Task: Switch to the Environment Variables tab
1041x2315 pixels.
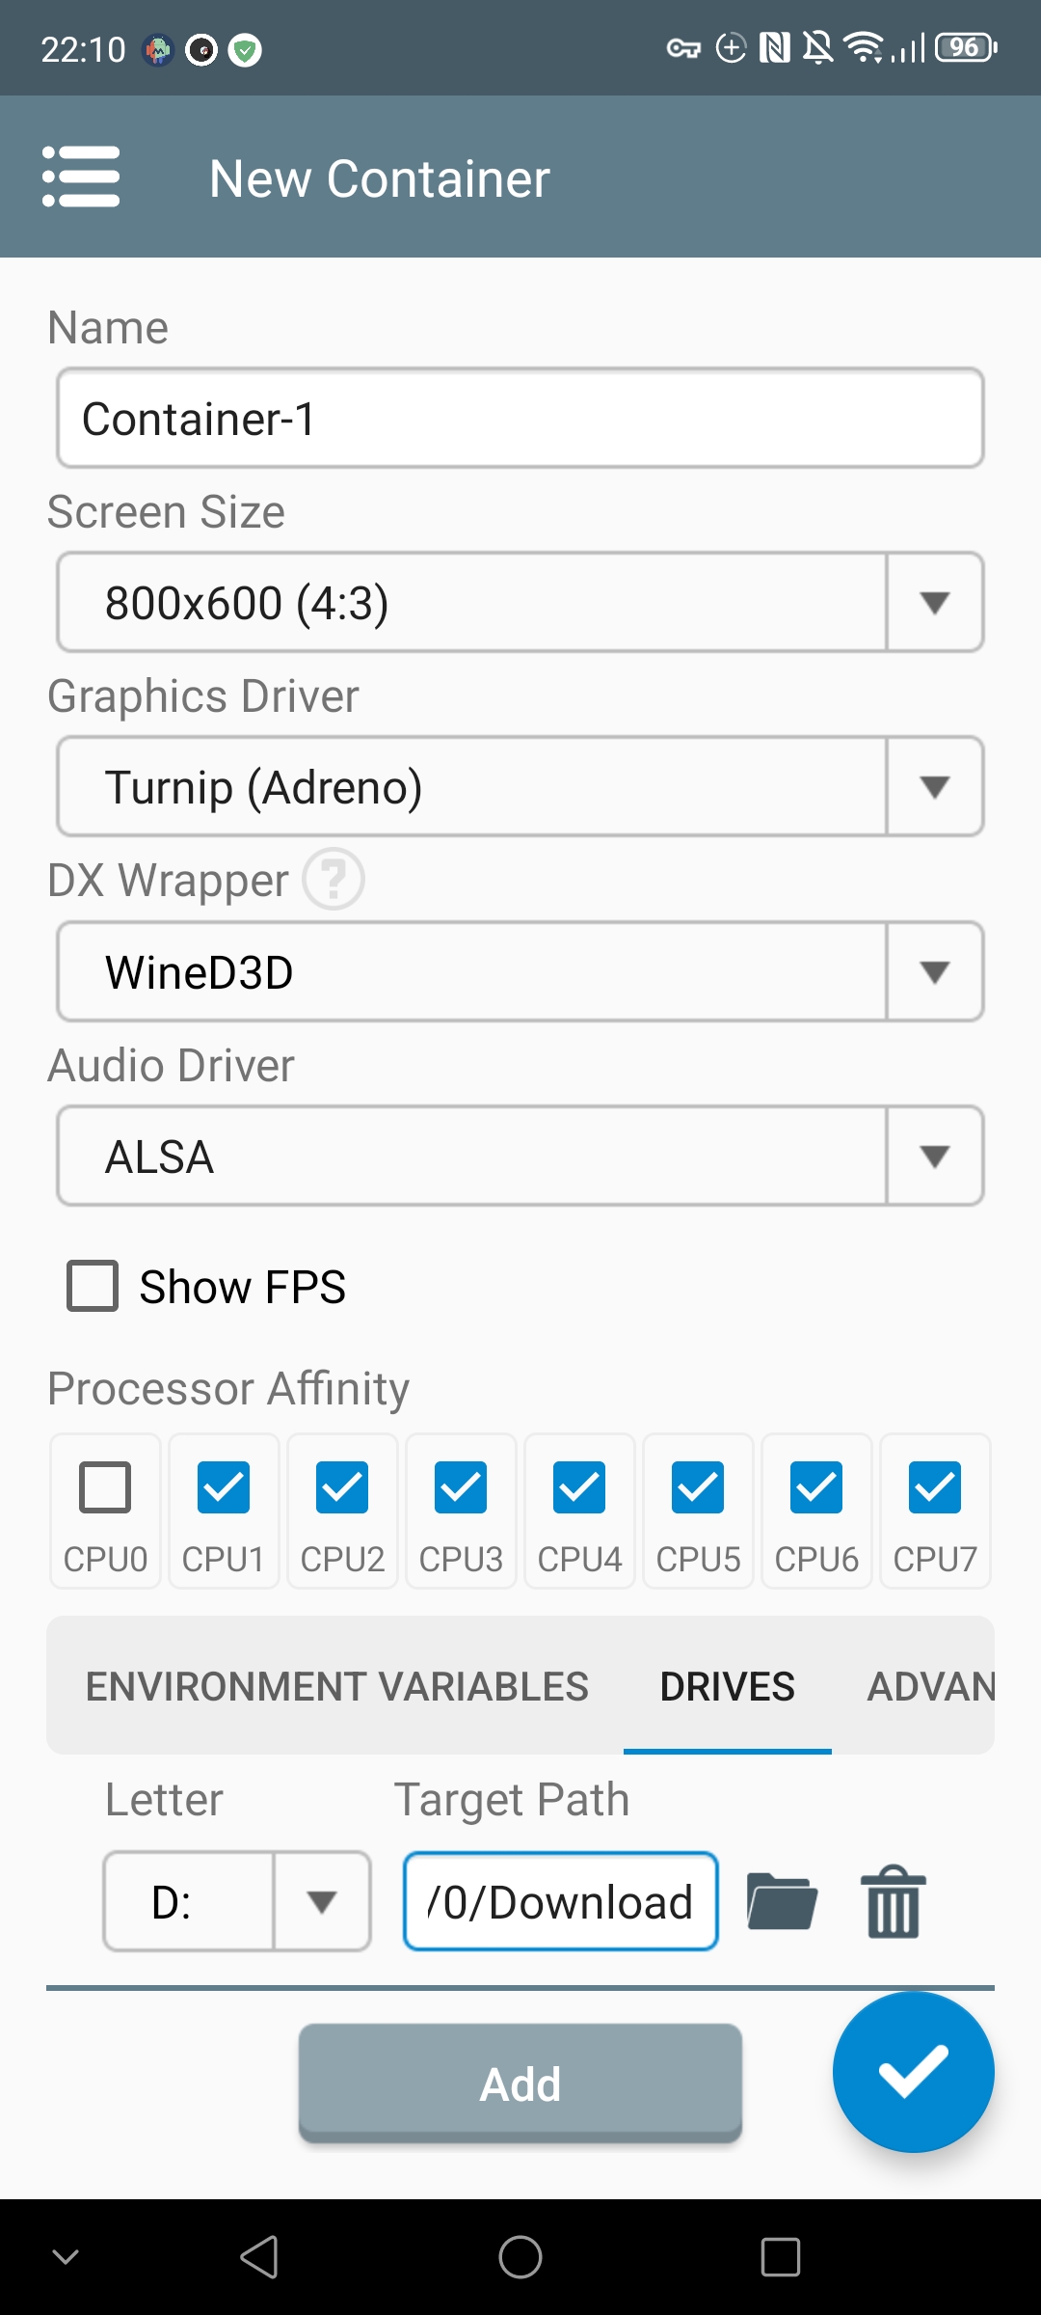Action: coord(336,1686)
